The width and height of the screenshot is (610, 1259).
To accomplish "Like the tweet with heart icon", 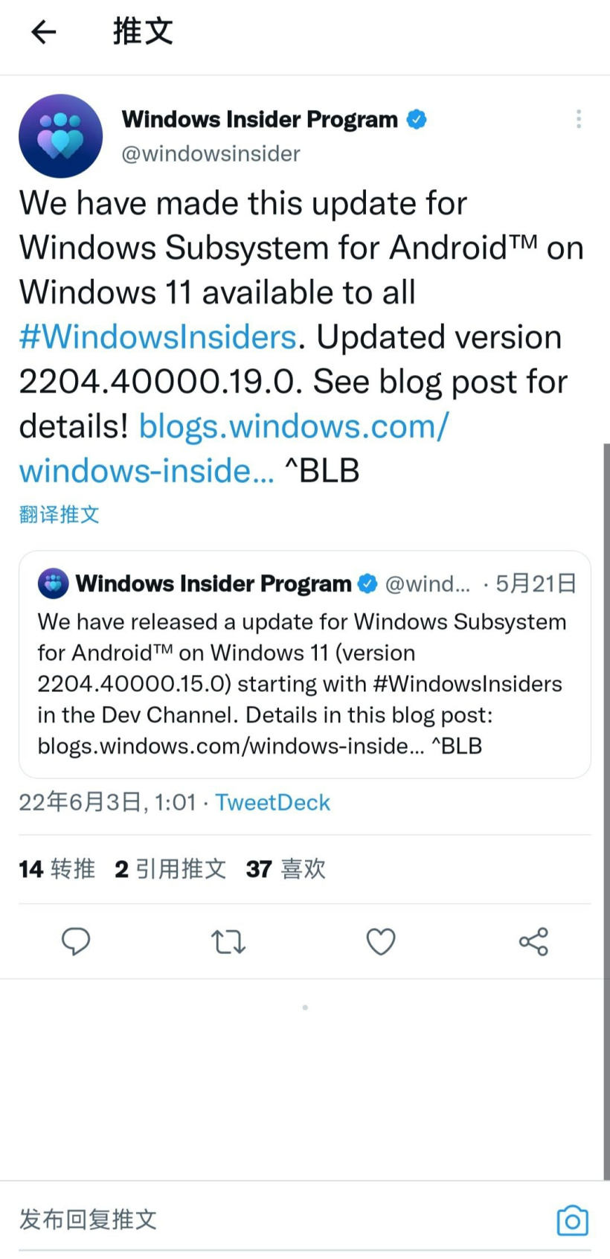I will click(381, 942).
